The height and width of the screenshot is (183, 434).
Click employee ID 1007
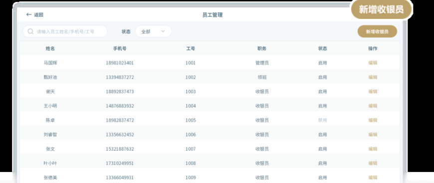191,149
